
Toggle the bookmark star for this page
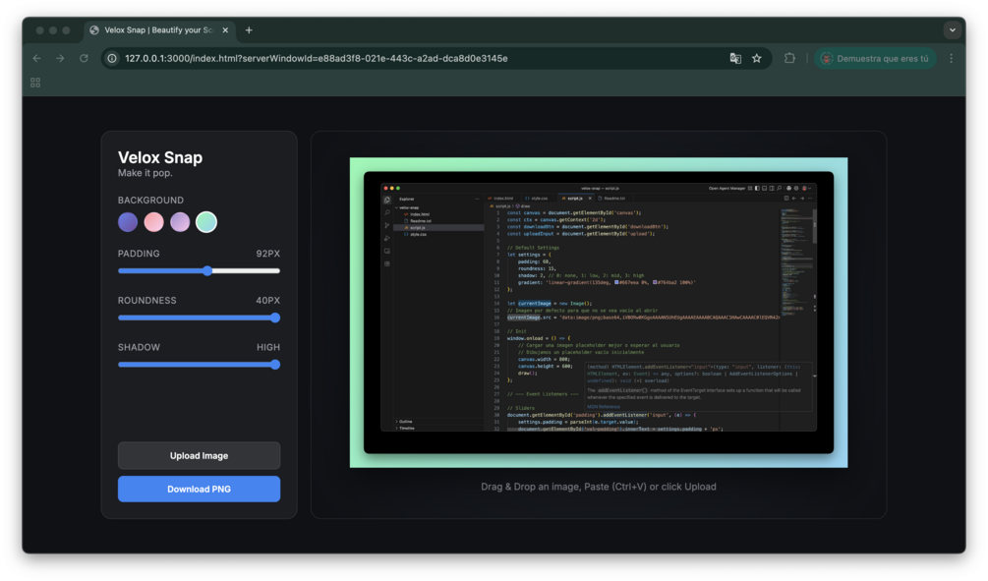(757, 58)
